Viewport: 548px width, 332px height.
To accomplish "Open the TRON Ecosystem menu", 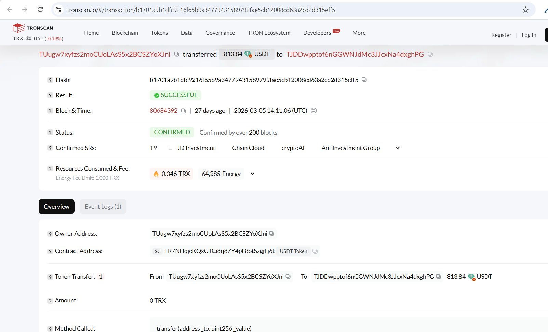I will coord(269,33).
